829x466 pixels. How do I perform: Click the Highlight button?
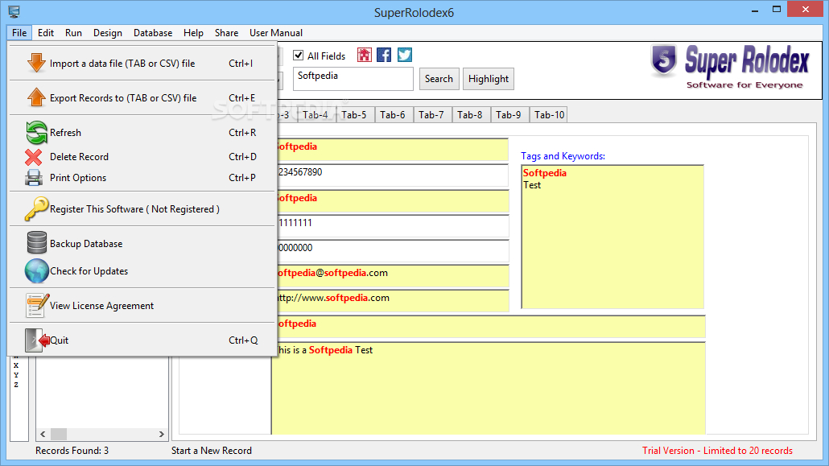click(488, 79)
